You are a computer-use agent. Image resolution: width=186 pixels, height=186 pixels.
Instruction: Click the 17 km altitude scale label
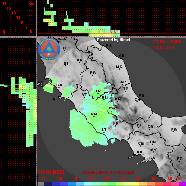pos(4,4)
